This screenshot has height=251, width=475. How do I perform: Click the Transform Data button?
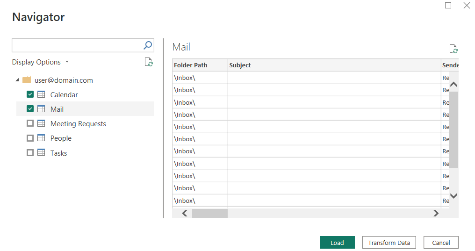click(x=389, y=243)
